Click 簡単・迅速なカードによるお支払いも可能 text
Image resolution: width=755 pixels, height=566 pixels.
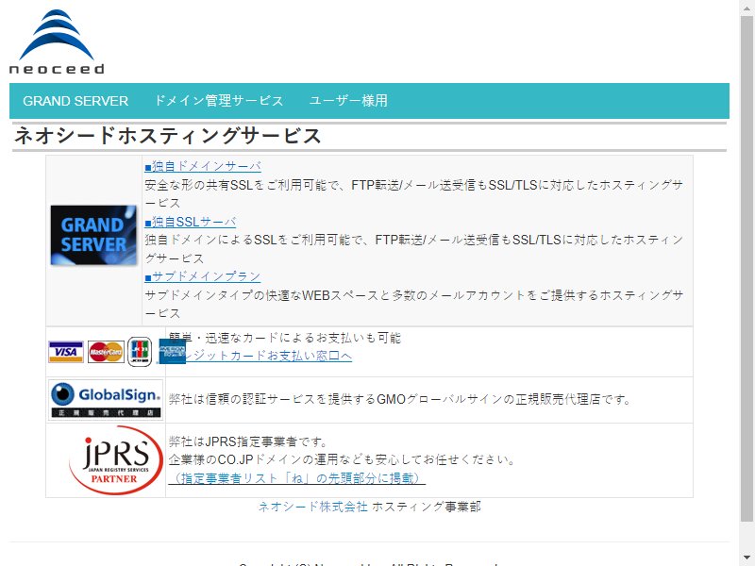coord(285,338)
